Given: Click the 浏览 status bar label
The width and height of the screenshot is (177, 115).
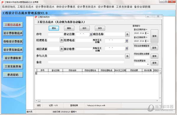Looking at the screenshot, I should (x=39, y=105).
